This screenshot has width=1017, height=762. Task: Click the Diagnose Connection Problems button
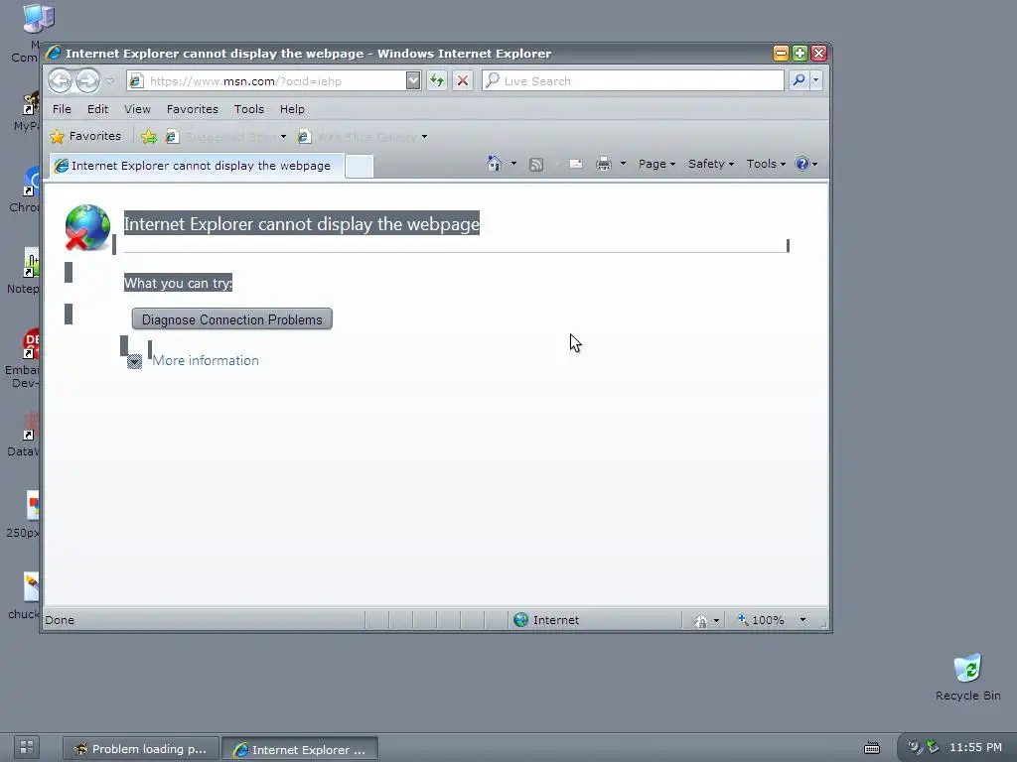(231, 319)
